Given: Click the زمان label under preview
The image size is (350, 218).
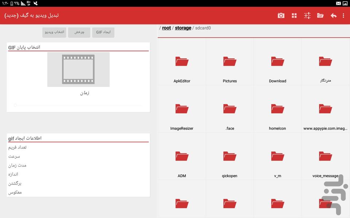Looking at the screenshot, I should pyautogui.click(x=85, y=93).
